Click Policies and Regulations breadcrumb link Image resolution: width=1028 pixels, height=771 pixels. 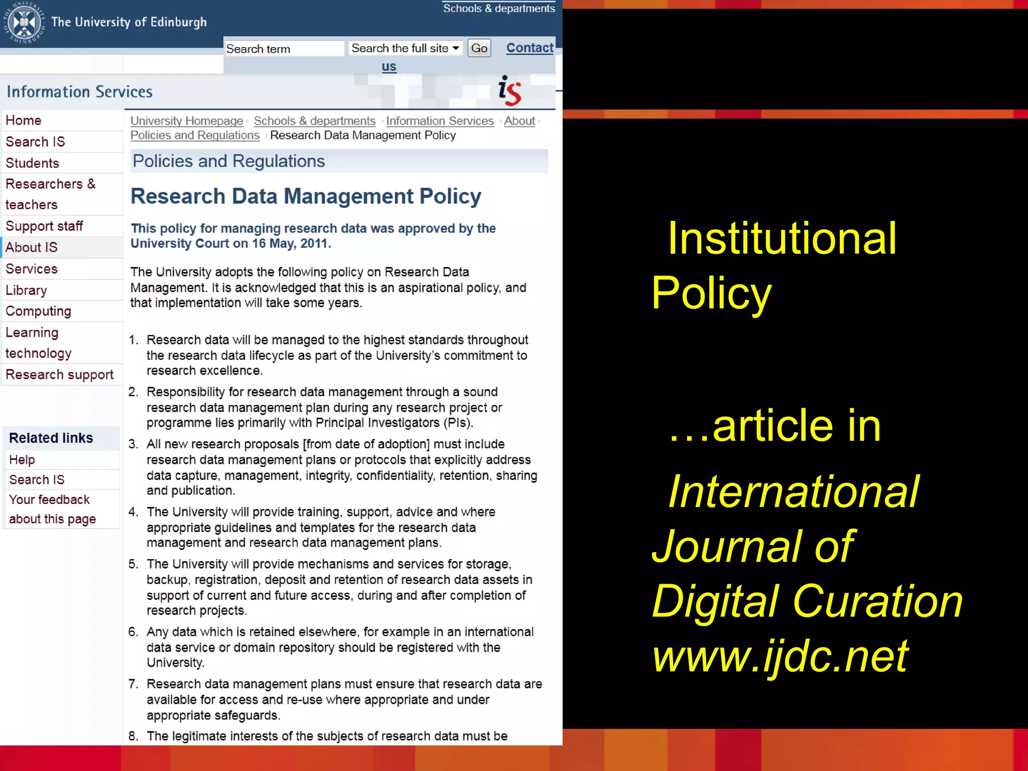195,136
